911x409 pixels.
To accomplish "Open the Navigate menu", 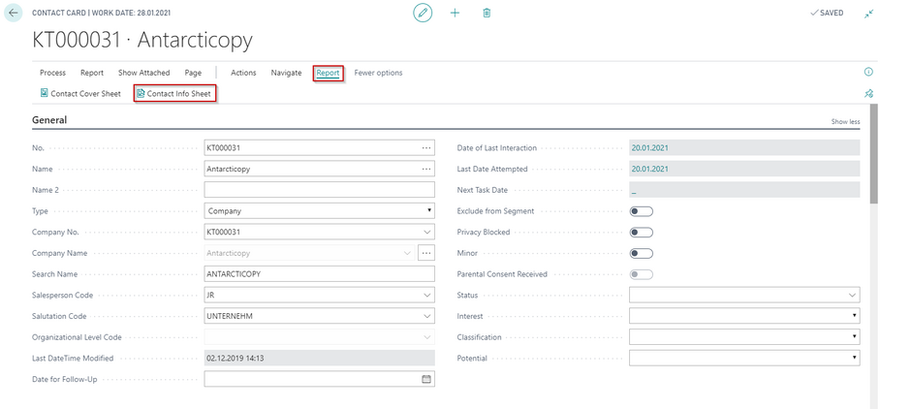I will coord(286,73).
